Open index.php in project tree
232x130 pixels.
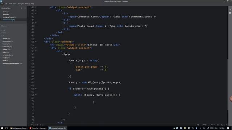pyautogui.click(x=6, y=52)
